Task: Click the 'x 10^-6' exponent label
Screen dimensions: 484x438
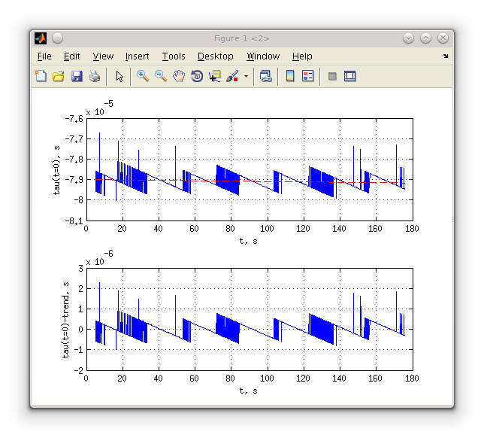Action: 99,258
